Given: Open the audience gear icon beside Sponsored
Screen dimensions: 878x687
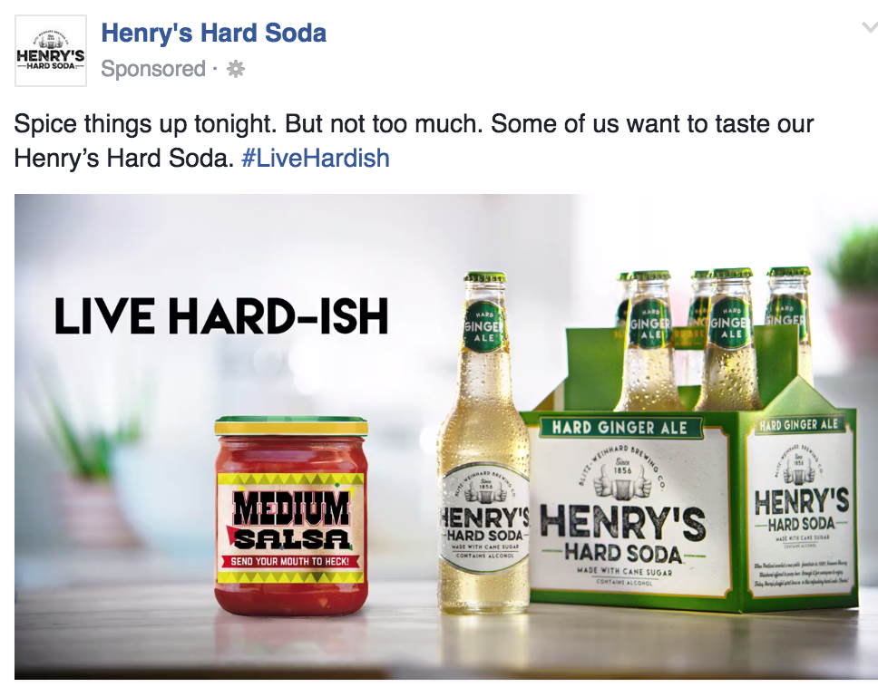Looking at the screenshot, I should click(236, 70).
